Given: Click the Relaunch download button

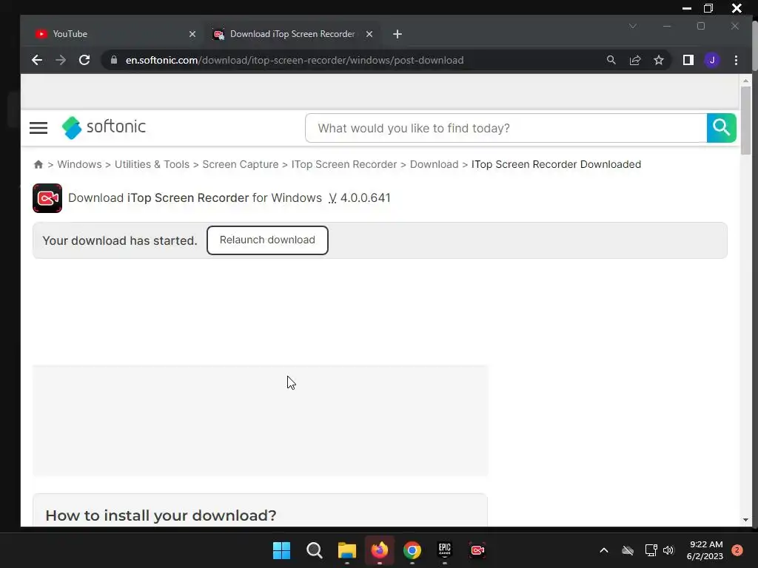Looking at the screenshot, I should pos(267,240).
